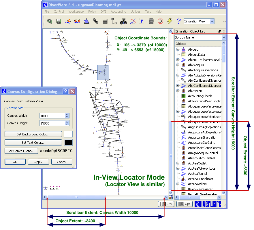Click the AbiquiuData data-object grid icon
This screenshot has width=254, height=230.
click(183, 55)
